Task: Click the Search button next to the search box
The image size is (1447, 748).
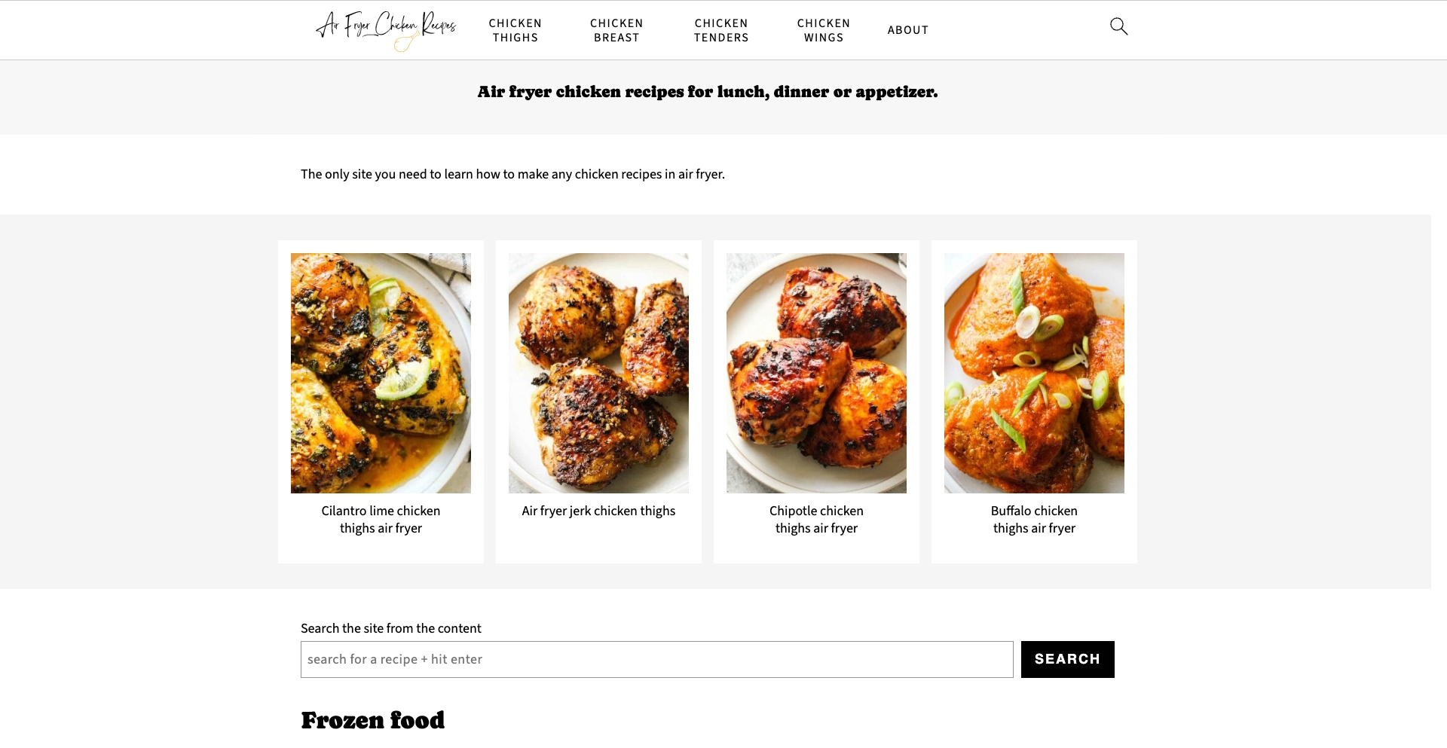Action: (1067, 658)
